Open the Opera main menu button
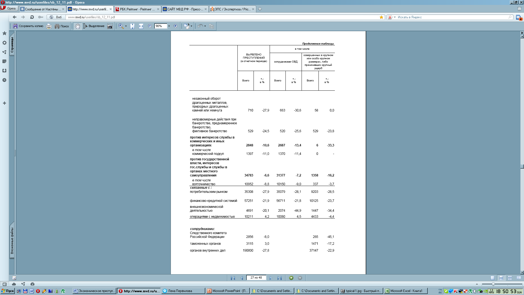The width and height of the screenshot is (524, 295). [x=9, y=8]
